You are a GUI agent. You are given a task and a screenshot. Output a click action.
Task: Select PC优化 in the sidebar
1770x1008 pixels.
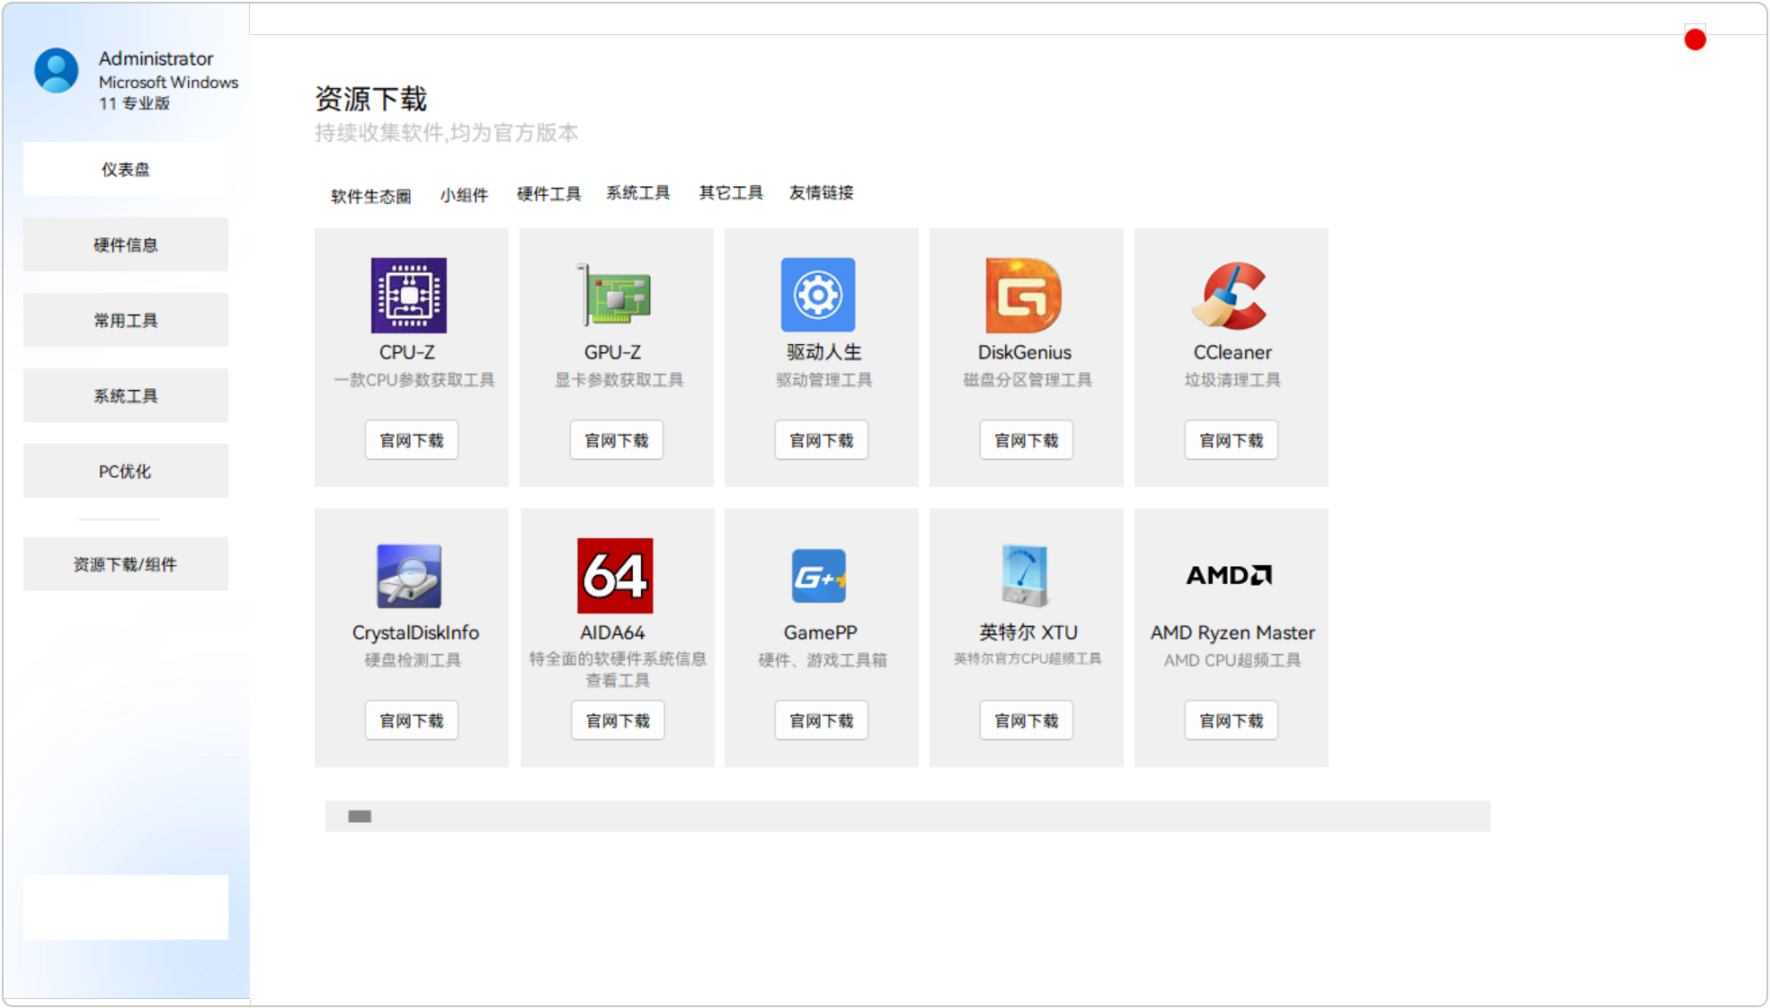coord(126,471)
